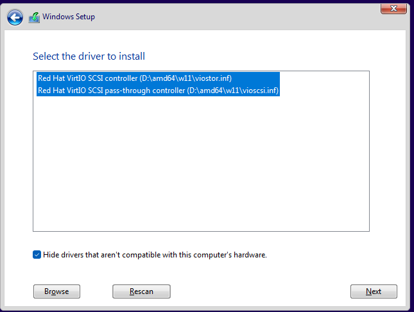
Task: Click empty space inside the driver list
Action: coord(201,160)
